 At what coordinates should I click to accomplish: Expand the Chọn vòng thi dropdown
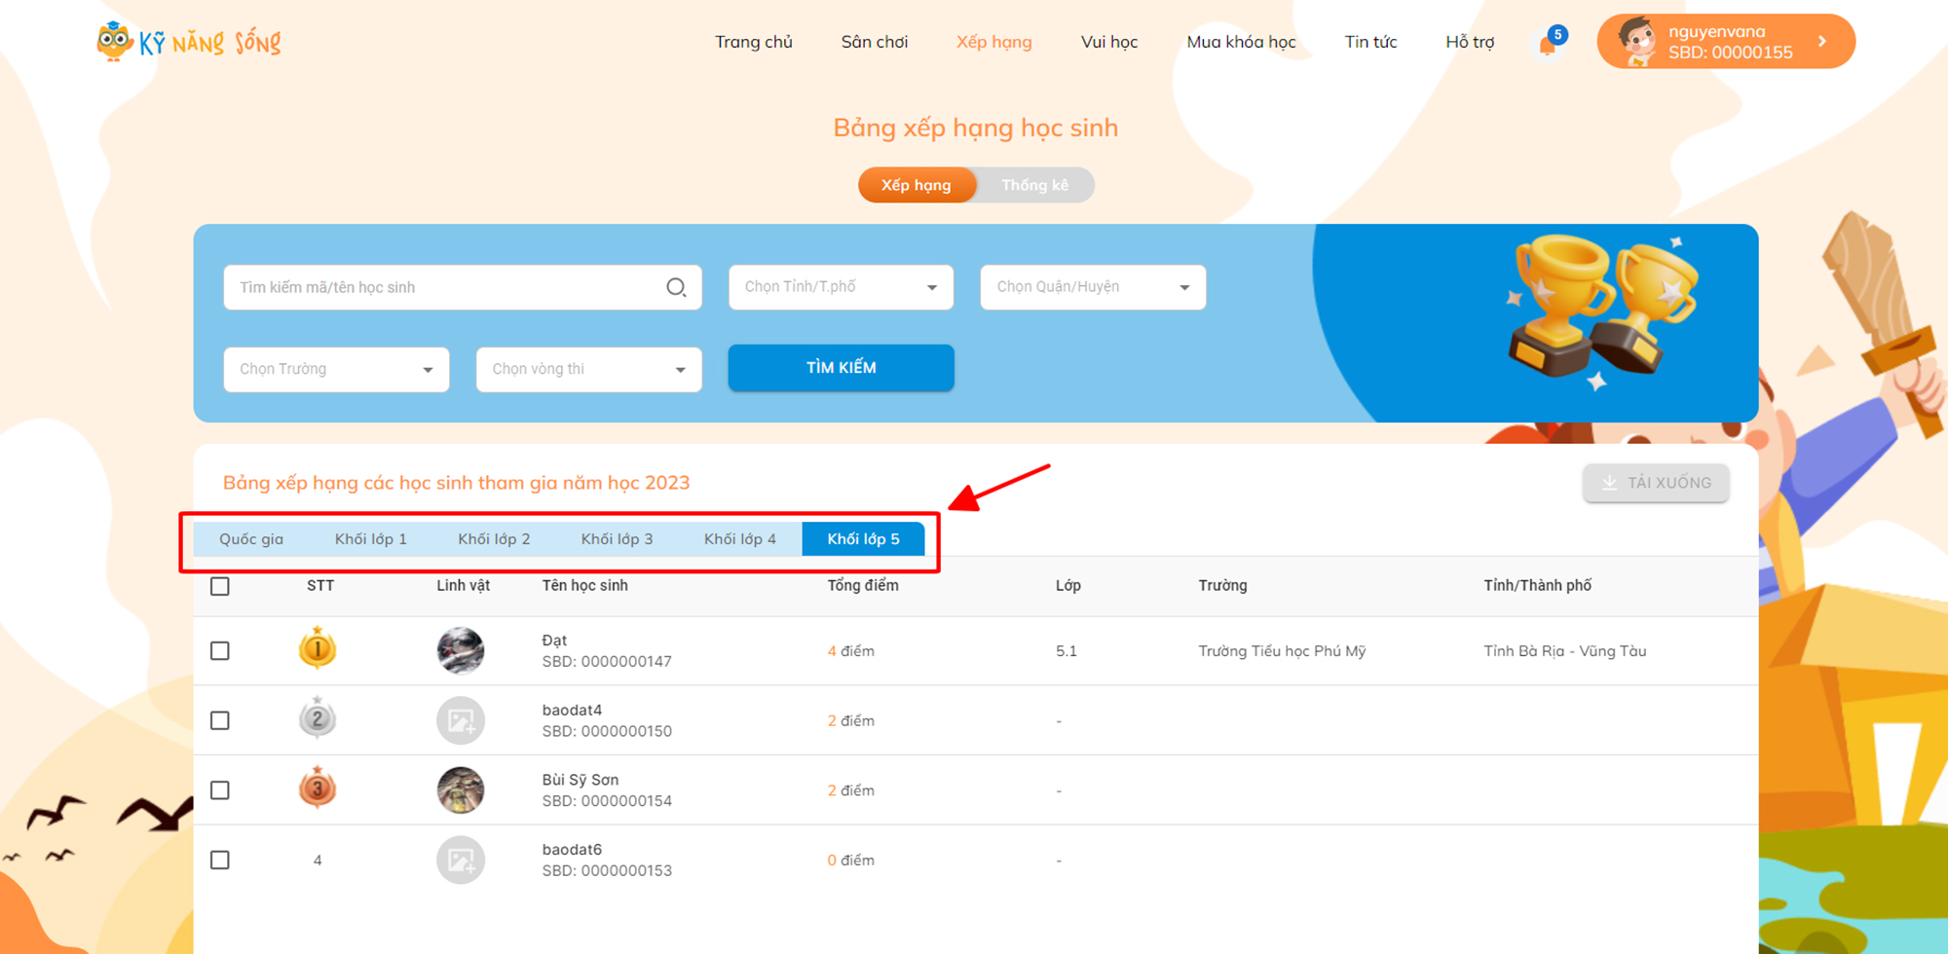(588, 370)
